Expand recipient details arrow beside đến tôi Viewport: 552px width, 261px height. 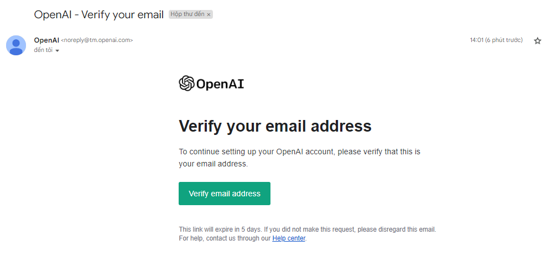pyautogui.click(x=57, y=50)
